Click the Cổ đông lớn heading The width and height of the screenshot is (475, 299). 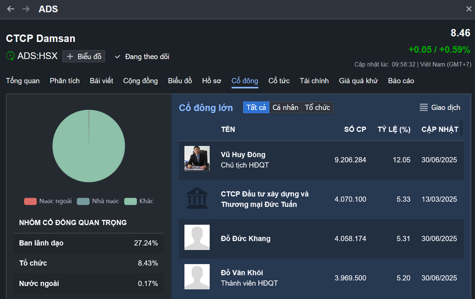point(206,108)
